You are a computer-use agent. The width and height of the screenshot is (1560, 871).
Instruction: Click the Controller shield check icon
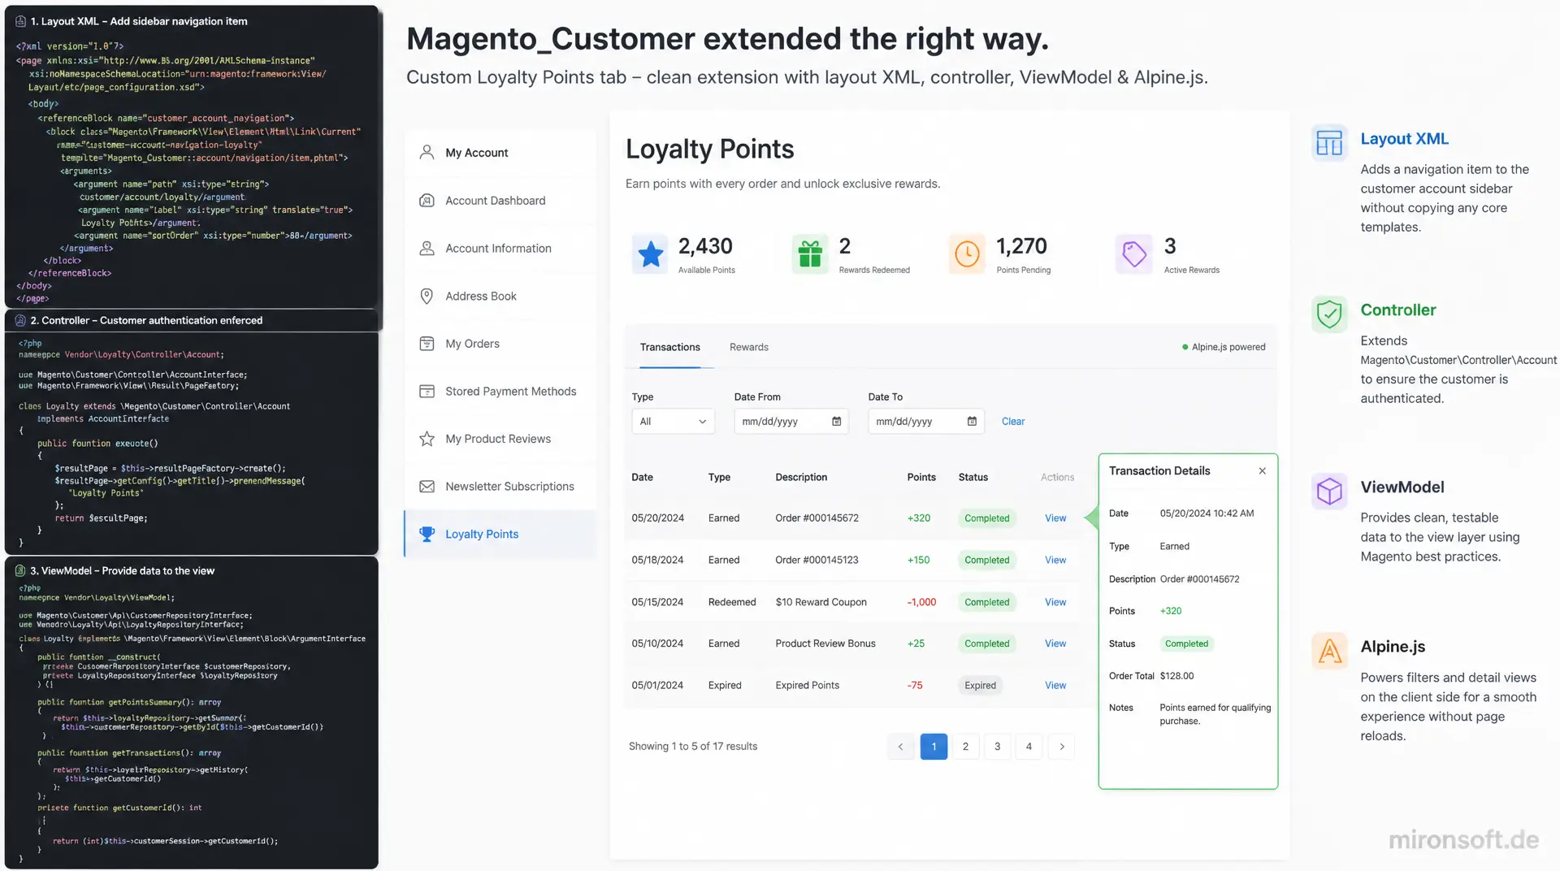(x=1329, y=314)
